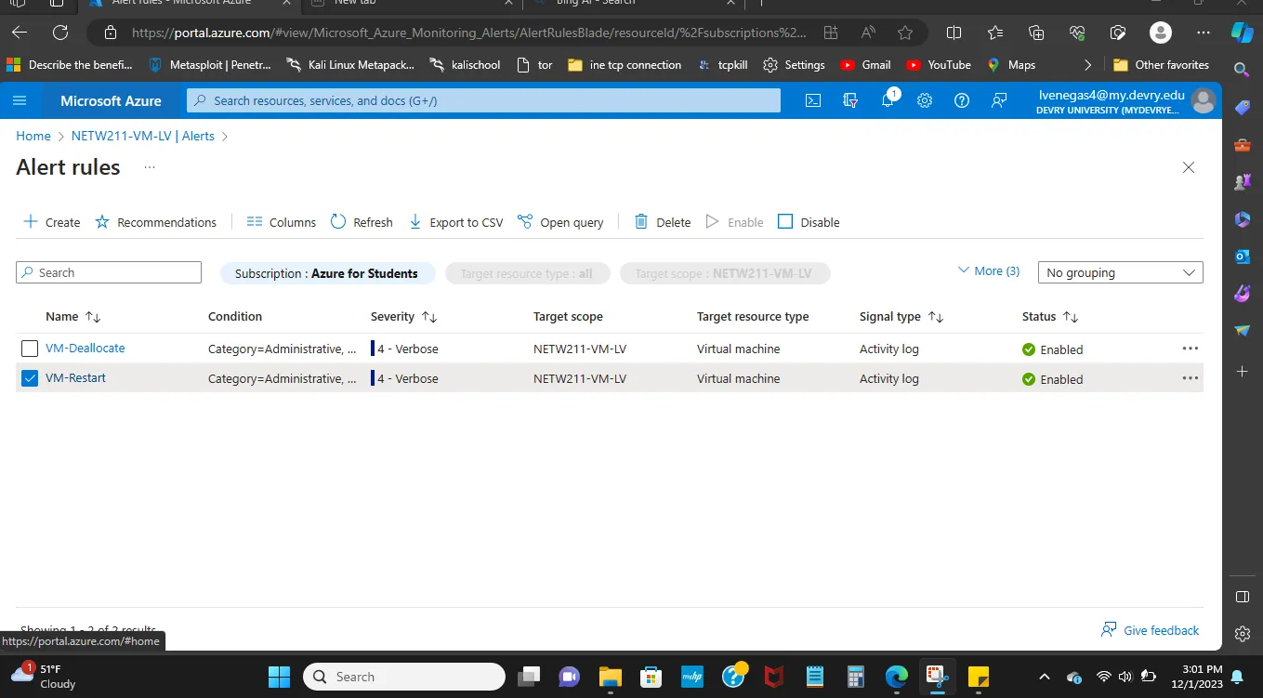Screen dimensions: 1263x698
Task: Click the Windows taskbar Search box
Action: (x=404, y=677)
